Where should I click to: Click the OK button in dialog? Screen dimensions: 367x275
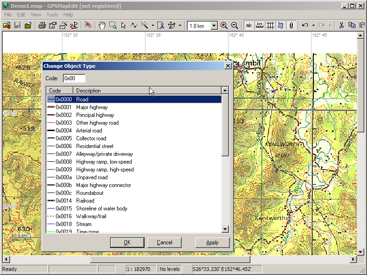coord(127,242)
